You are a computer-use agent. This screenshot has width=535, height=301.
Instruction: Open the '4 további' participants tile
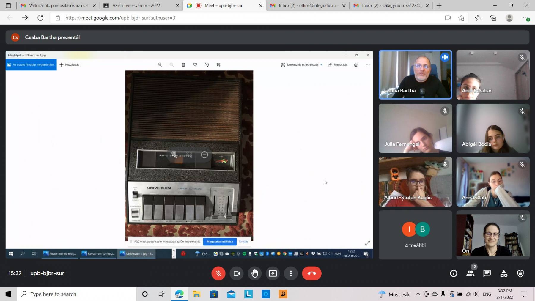pos(415,235)
